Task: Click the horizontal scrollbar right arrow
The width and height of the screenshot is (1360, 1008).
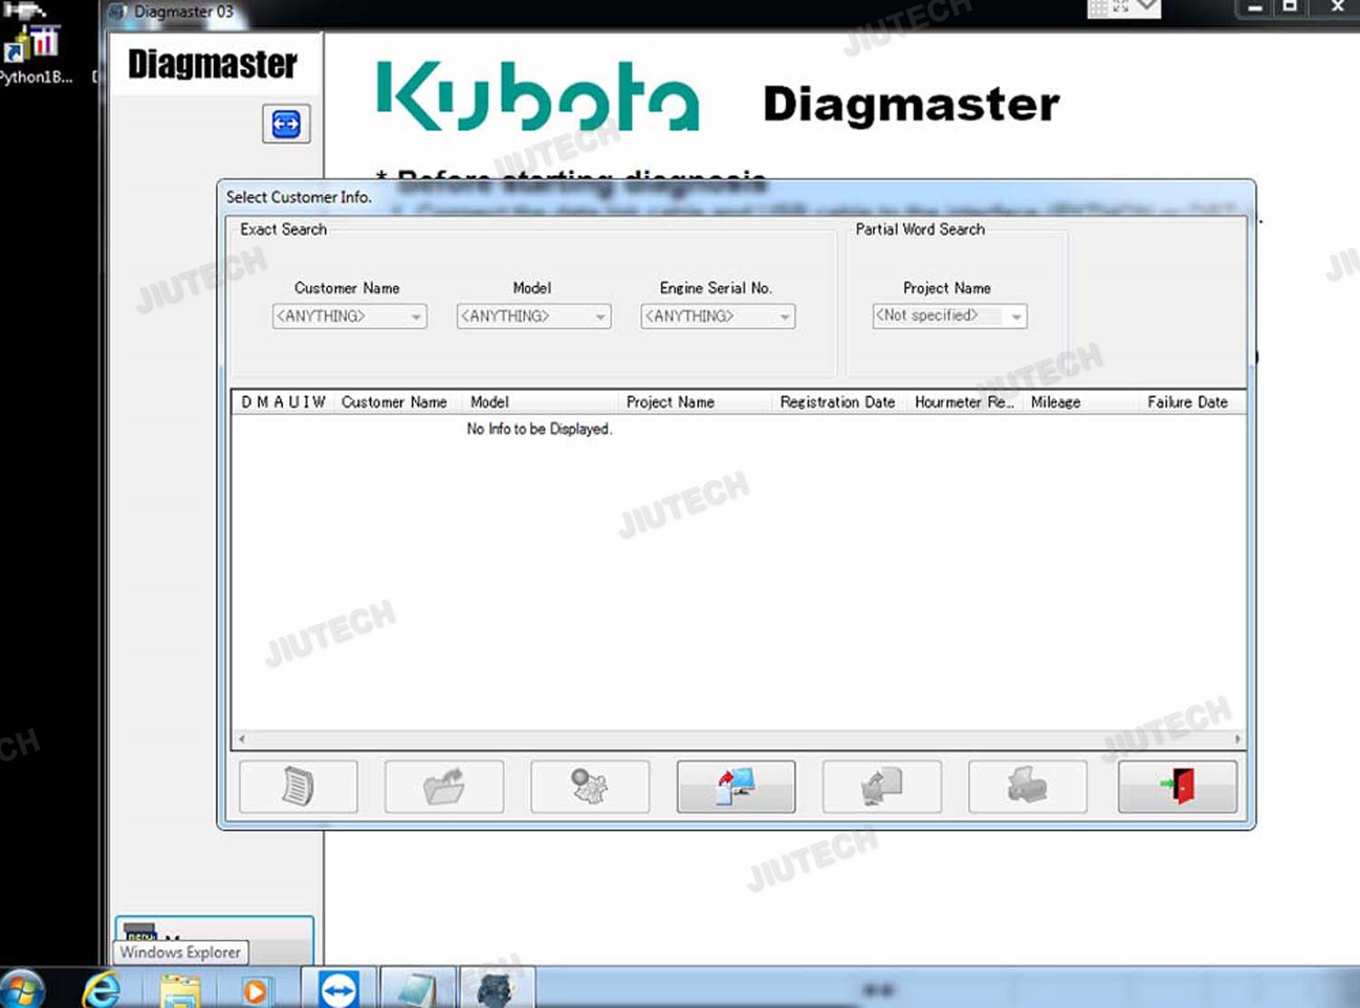Action: pos(1238,740)
